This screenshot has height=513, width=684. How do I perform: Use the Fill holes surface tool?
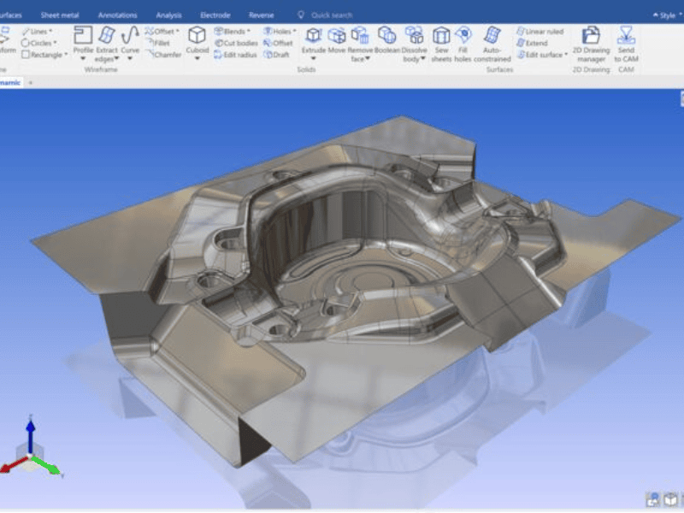463,43
